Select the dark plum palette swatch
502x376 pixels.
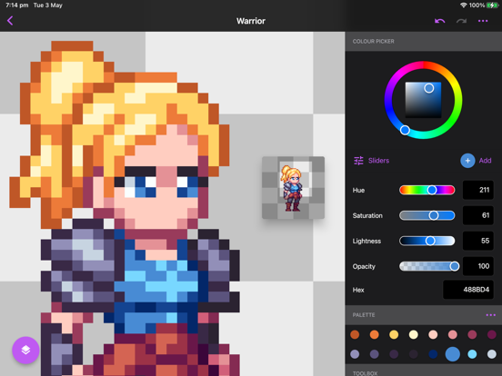click(x=492, y=334)
